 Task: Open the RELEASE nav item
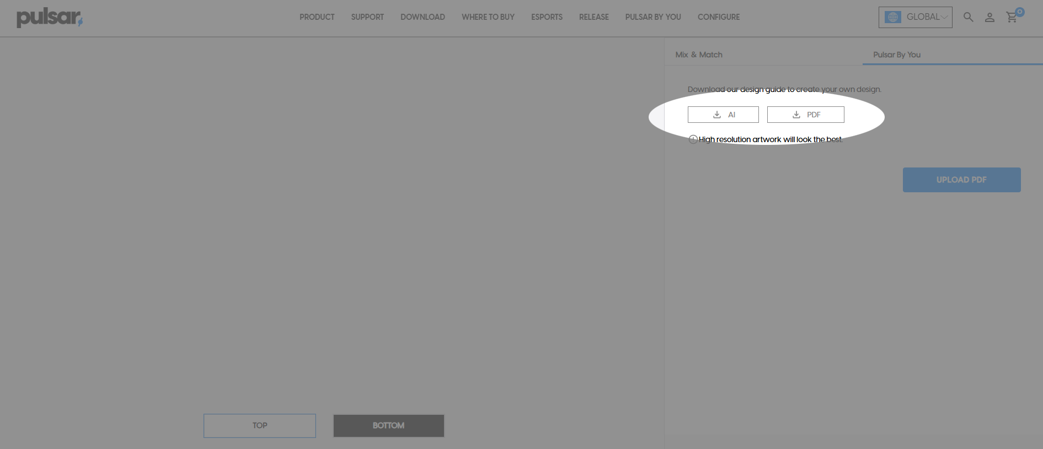coord(593,17)
